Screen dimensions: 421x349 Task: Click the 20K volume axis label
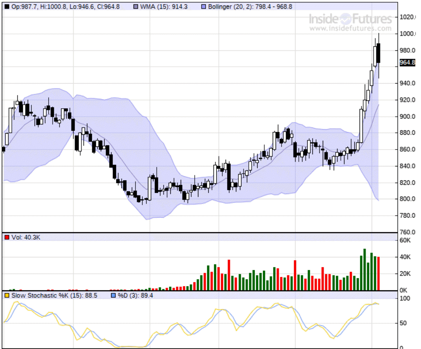click(405, 274)
